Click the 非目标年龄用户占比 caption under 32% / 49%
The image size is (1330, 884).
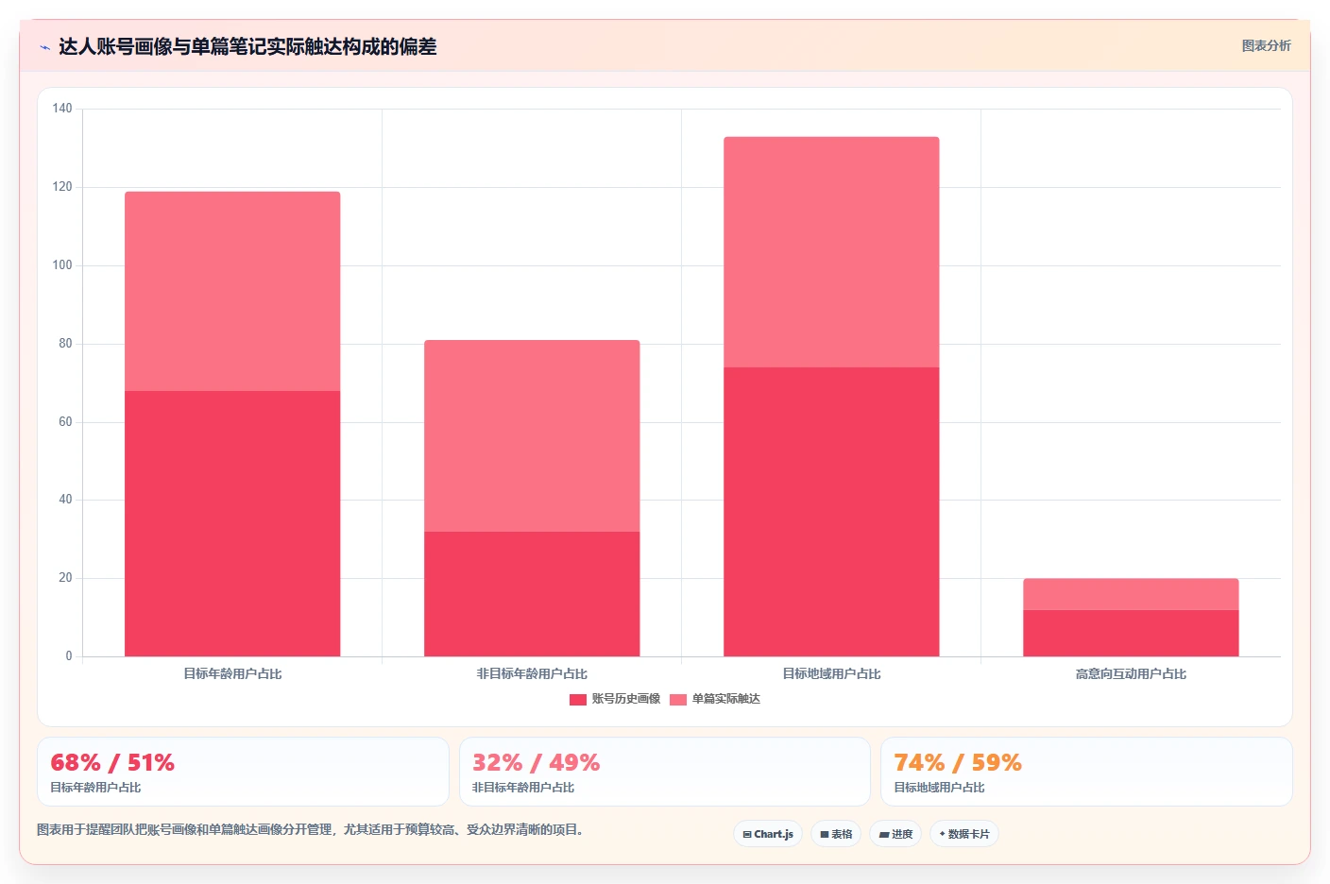tap(523, 788)
